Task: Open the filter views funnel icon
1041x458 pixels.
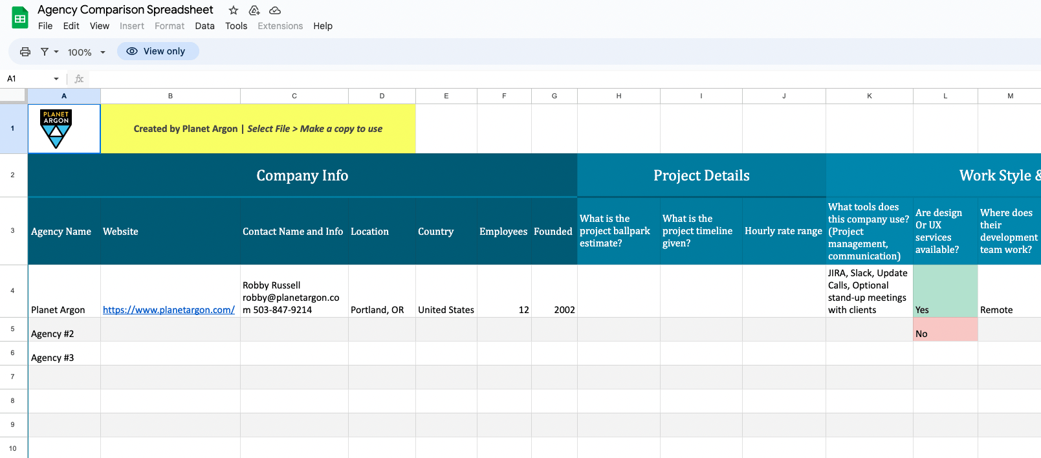Action: click(45, 52)
